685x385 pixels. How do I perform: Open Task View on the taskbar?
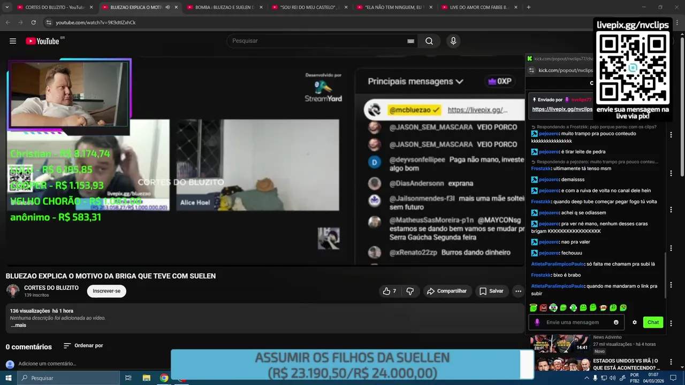tap(128, 378)
